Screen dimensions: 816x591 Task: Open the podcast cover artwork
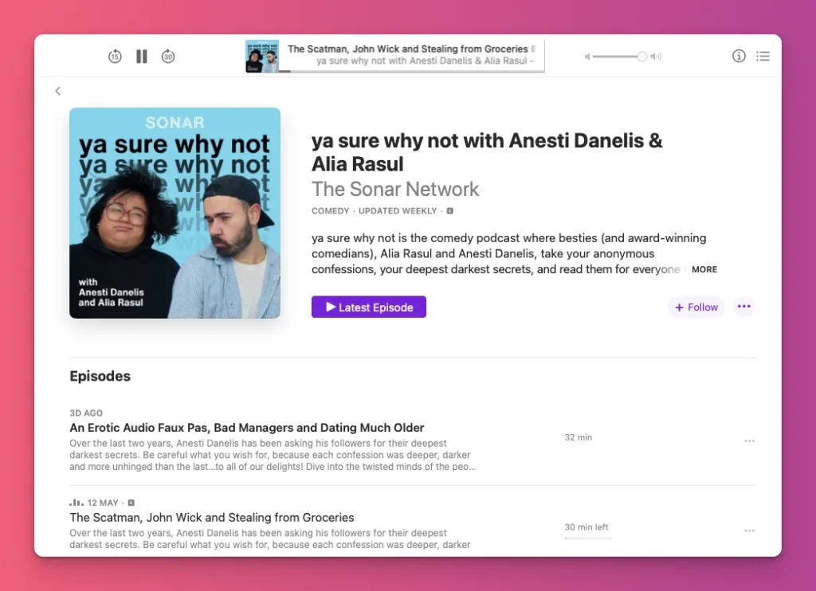coord(175,213)
